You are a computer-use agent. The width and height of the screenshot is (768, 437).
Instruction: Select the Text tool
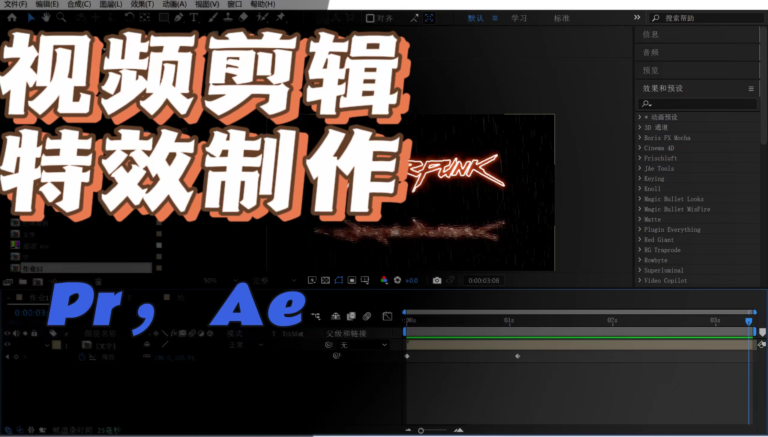[194, 17]
